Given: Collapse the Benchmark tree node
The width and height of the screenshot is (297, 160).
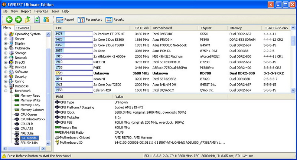Looking at the screenshot, I should 6,91.
